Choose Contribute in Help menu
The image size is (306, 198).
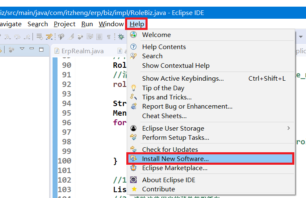[211, 189]
